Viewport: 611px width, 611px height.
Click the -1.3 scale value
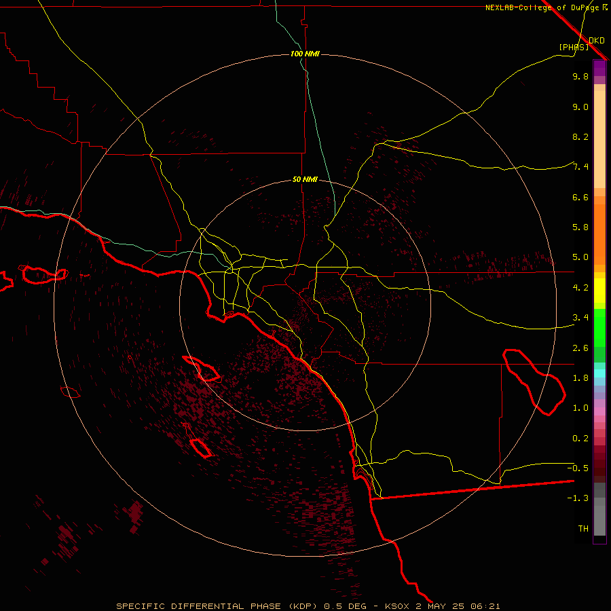tap(578, 498)
